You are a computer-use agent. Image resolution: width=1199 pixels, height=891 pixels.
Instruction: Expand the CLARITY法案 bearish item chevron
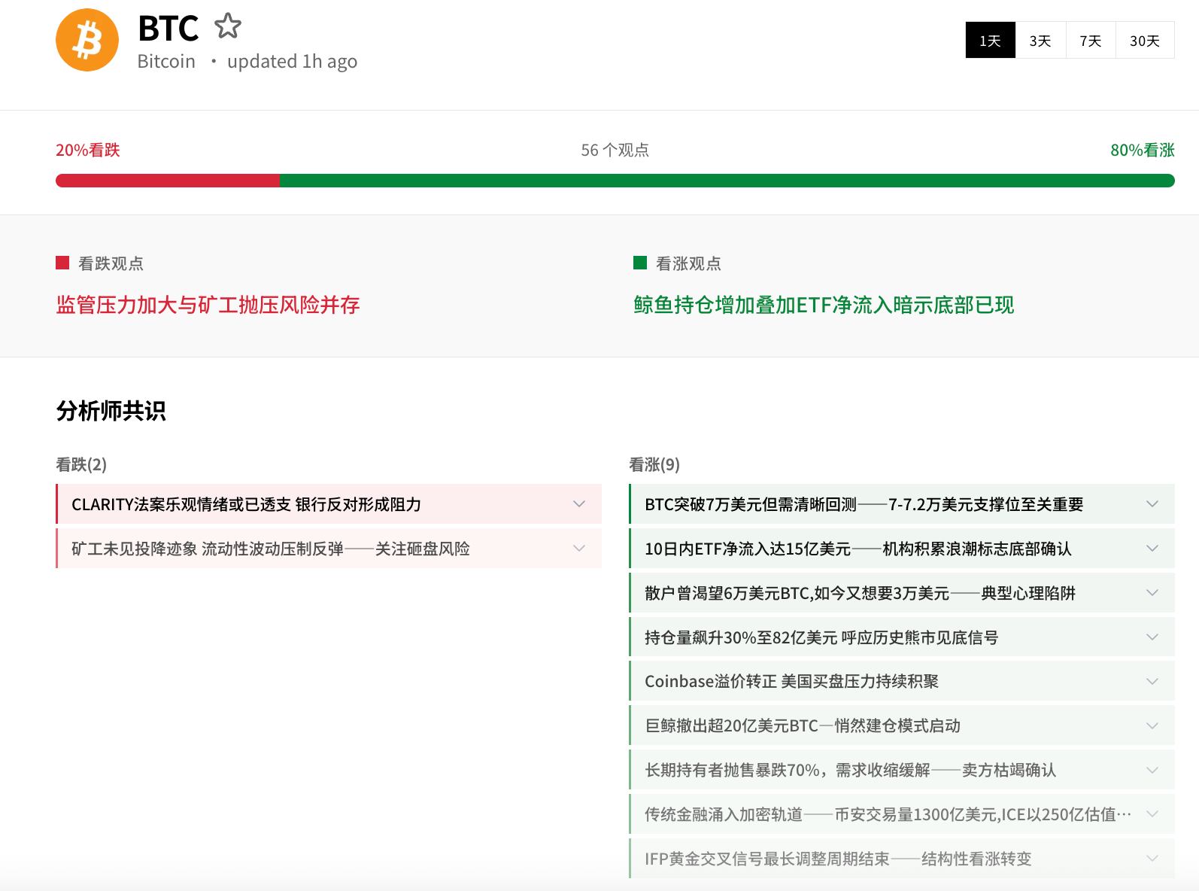[578, 504]
